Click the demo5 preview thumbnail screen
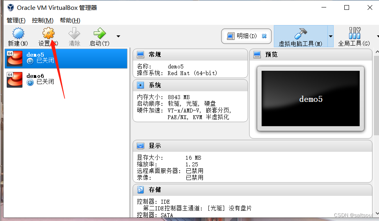Screen dimensions: 379x221 coord(310,98)
